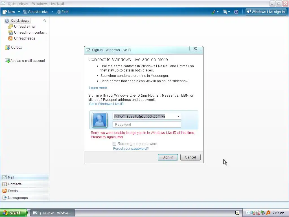Click the wrench icon beside Quick views

tap(45, 21)
